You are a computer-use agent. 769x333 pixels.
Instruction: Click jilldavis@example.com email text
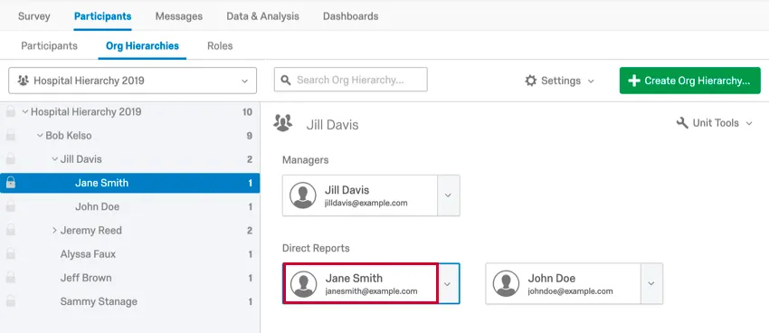pos(366,203)
